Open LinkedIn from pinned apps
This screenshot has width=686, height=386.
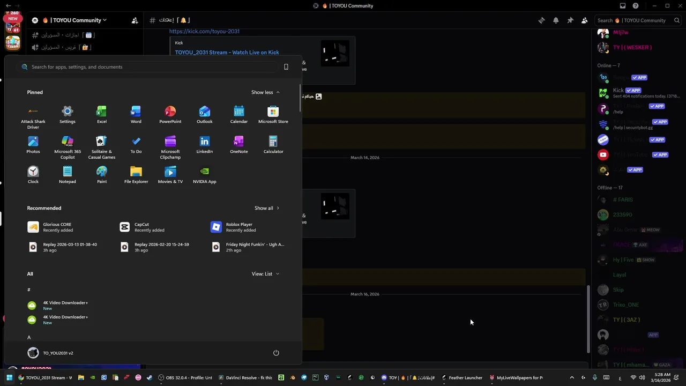coord(205,145)
